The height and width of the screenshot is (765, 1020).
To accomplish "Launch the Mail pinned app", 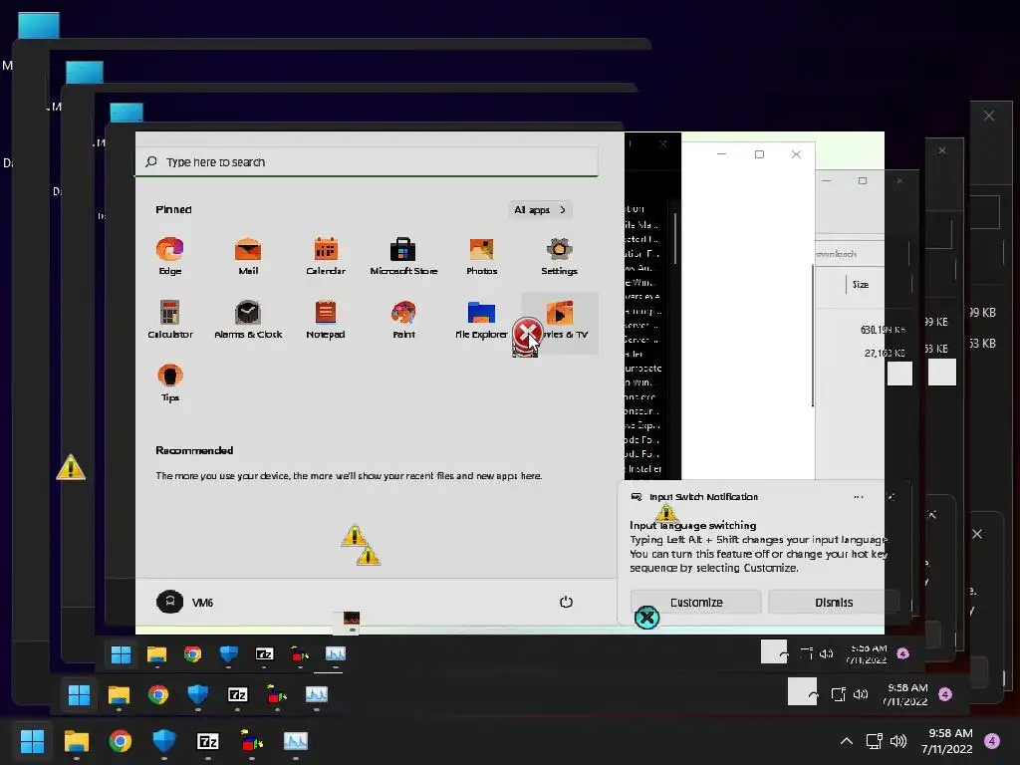I will point(248,256).
